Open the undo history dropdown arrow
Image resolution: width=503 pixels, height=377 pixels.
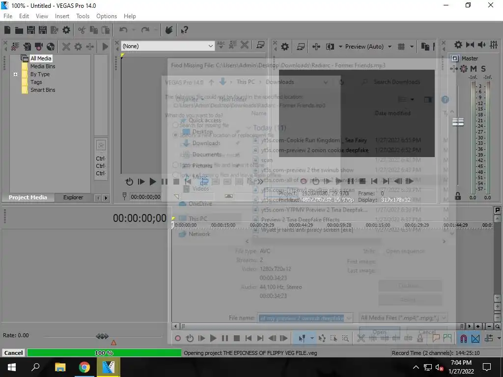click(x=134, y=30)
